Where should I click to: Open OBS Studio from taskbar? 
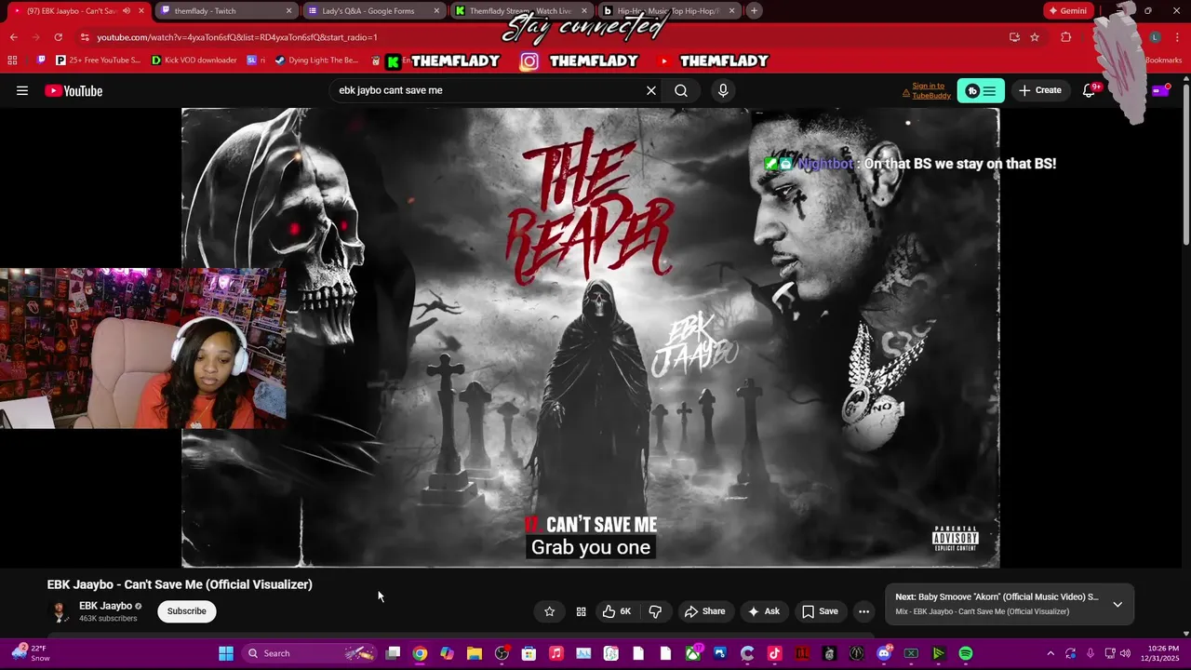coord(502,653)
